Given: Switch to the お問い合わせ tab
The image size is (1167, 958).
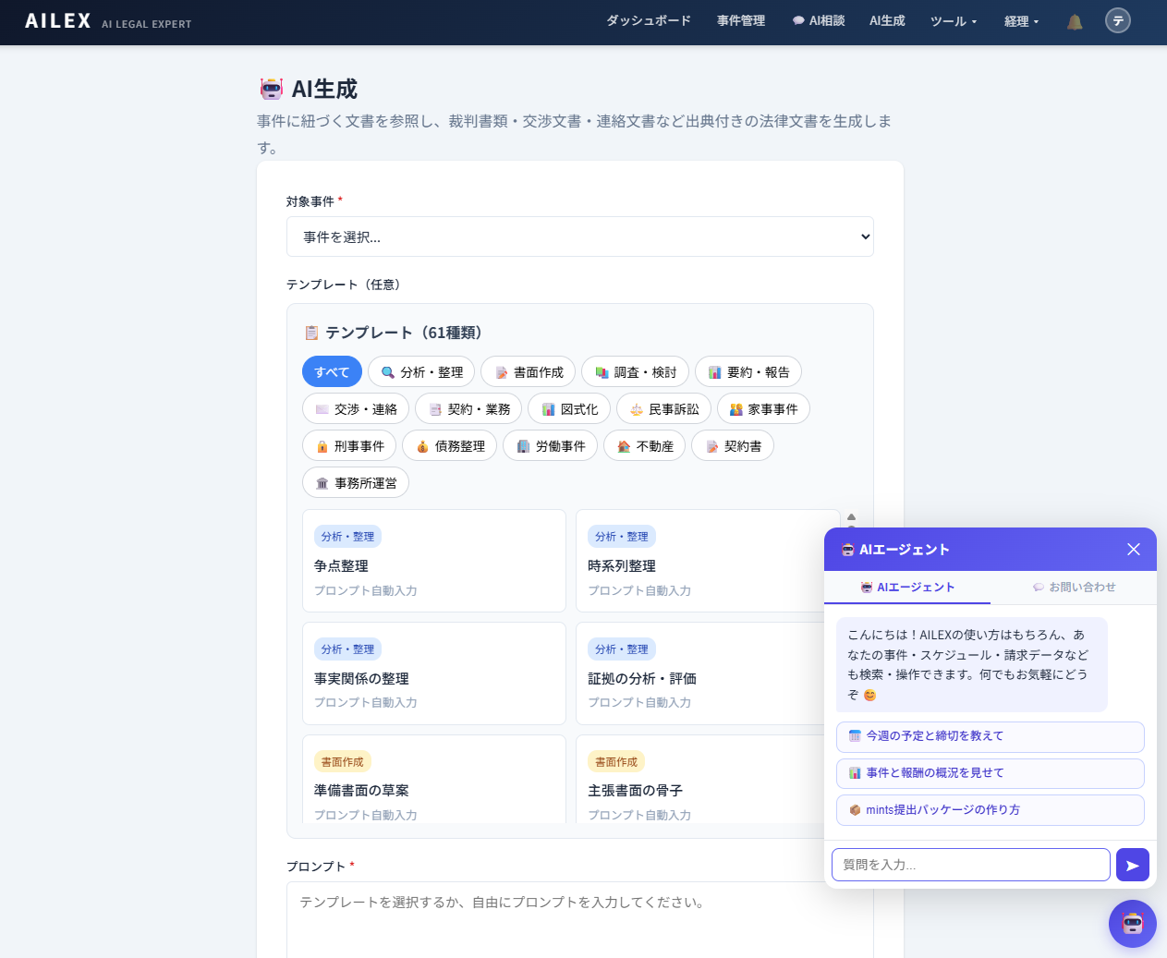Looking at the screenshot, I should click(x=1074, y=588).
